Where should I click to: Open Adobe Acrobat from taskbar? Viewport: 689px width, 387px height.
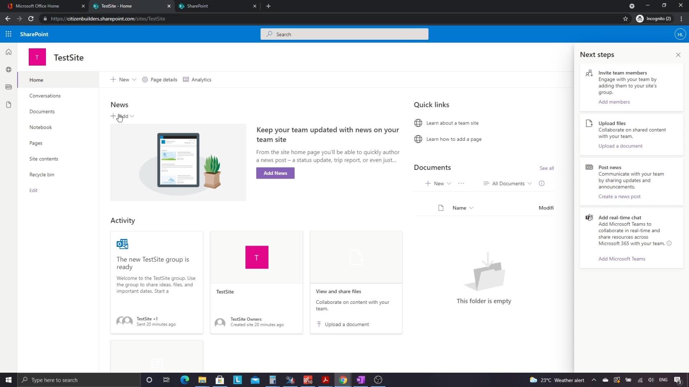326,380
